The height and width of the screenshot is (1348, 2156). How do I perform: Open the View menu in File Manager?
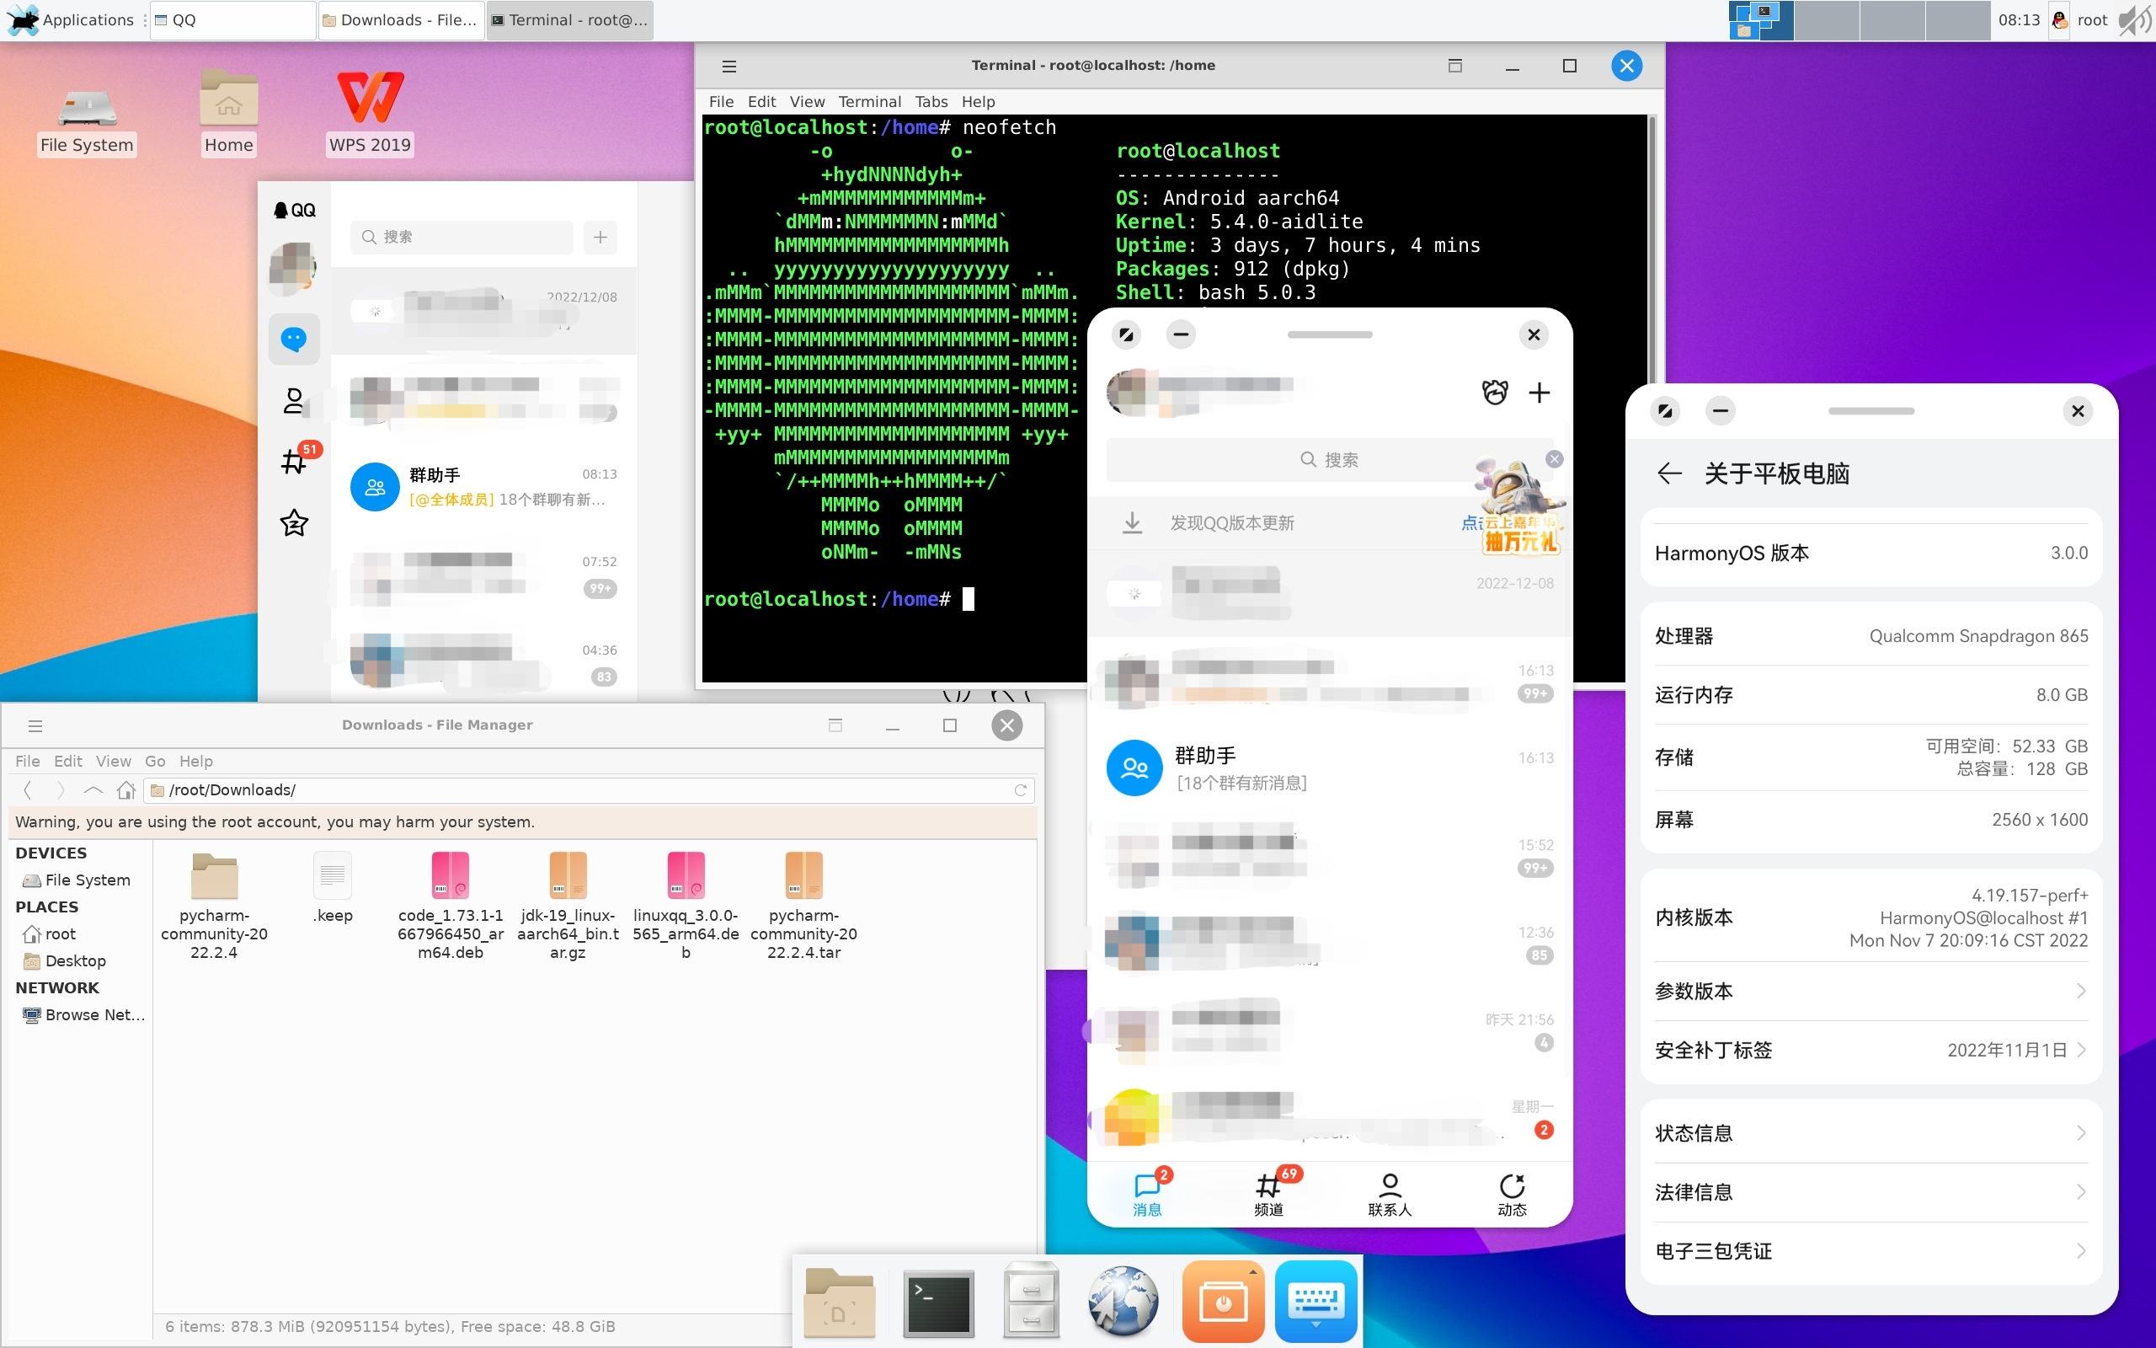coord(113,762)
